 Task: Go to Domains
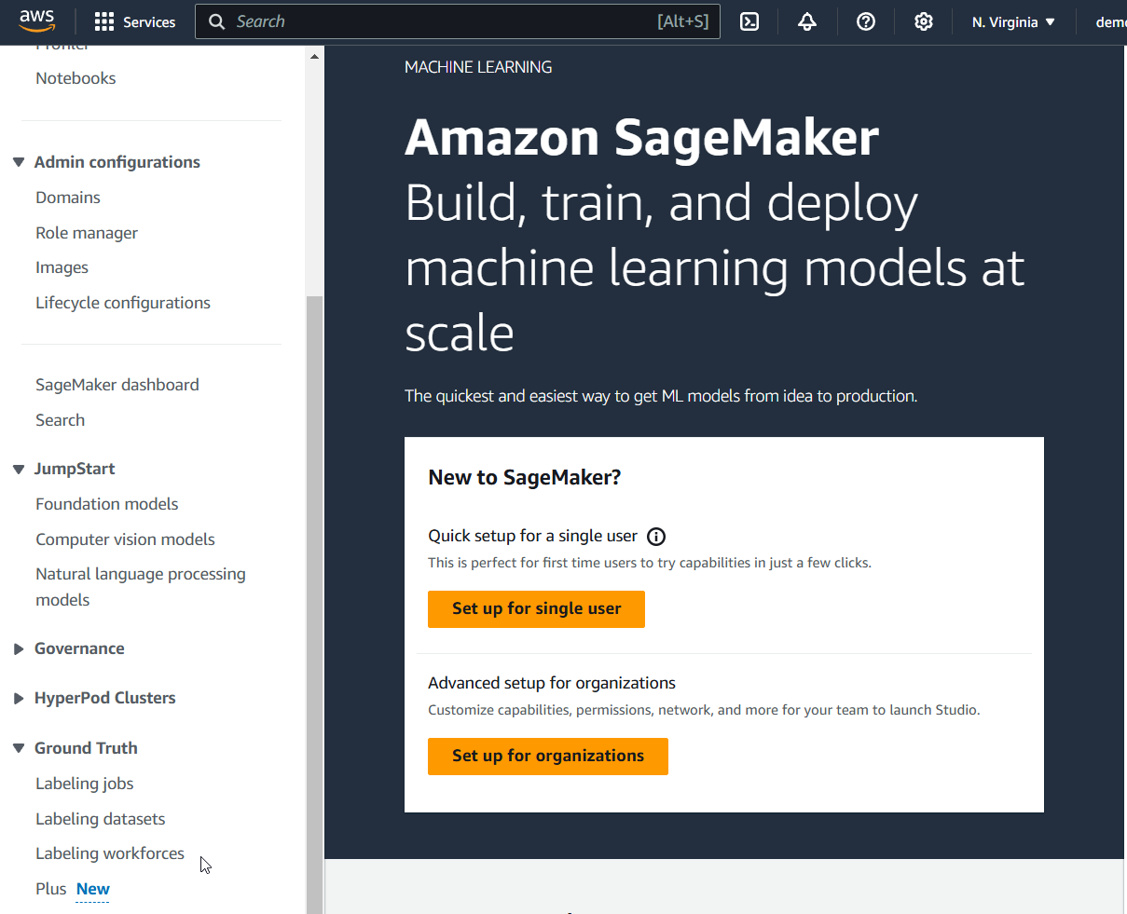[68, 198]
